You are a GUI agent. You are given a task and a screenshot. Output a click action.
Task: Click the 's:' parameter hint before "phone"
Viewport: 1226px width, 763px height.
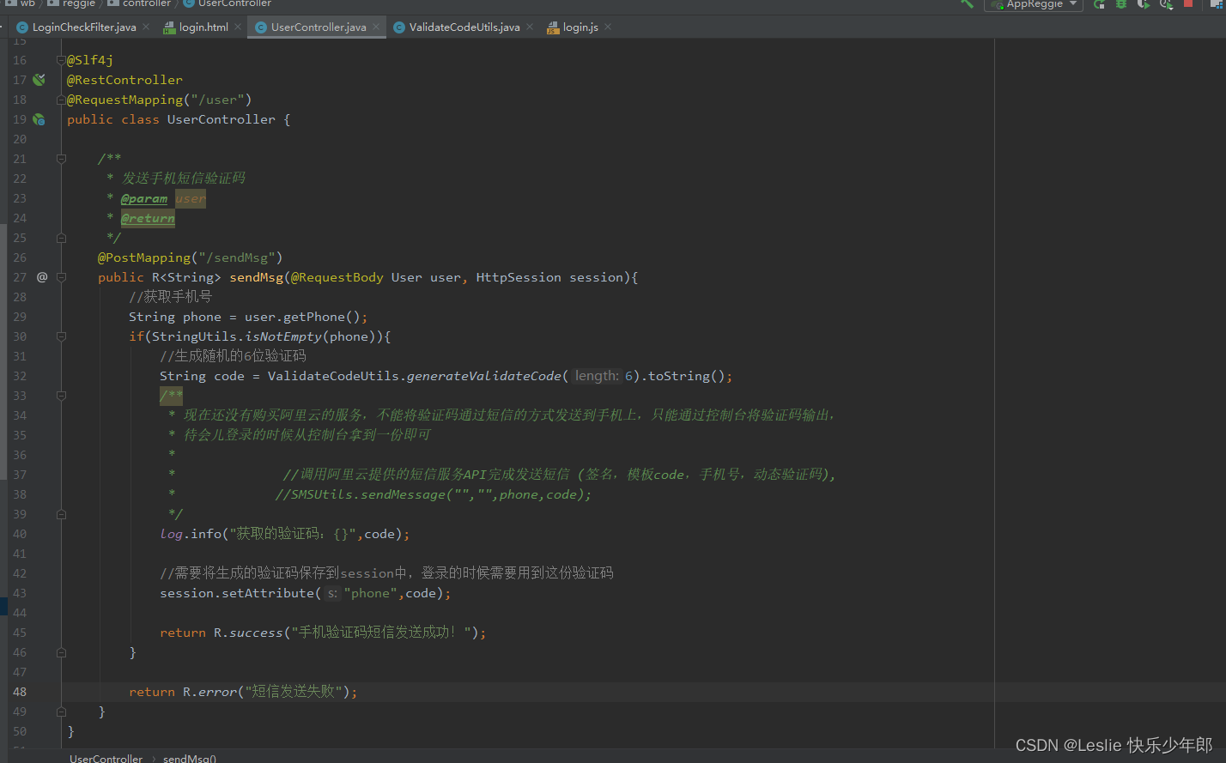coord(332,593)
